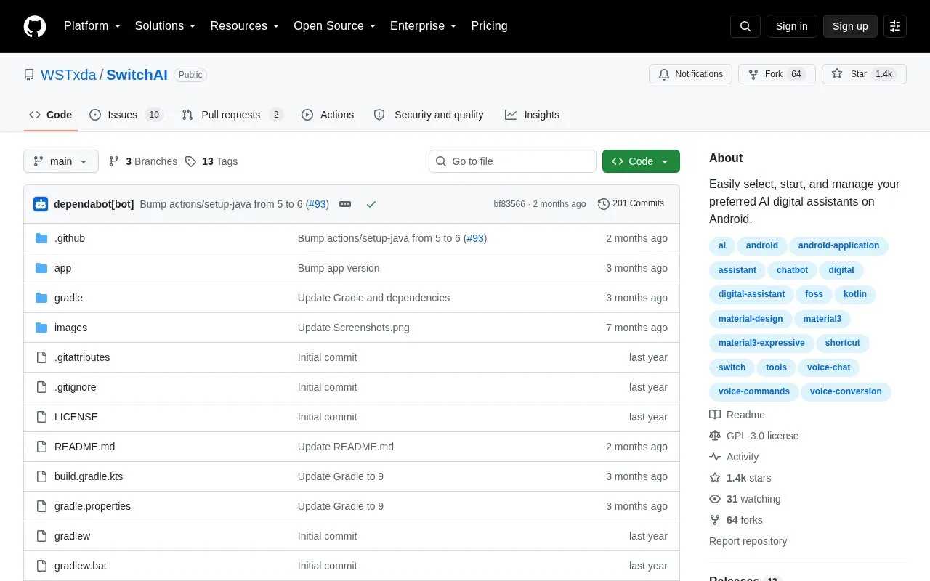Select the material3-expressive topic tag
This screenshot has height=581, width=930.
pyautogui.click(x=761, y=343)
